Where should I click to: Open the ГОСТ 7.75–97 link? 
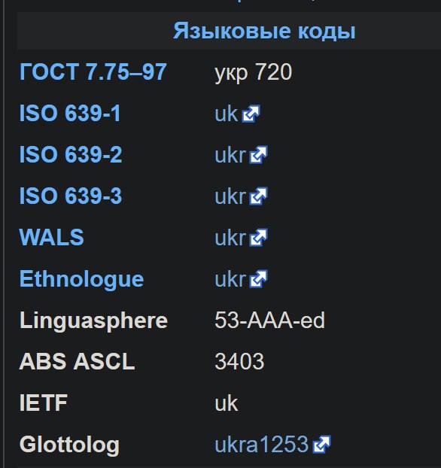pos(93,72)
